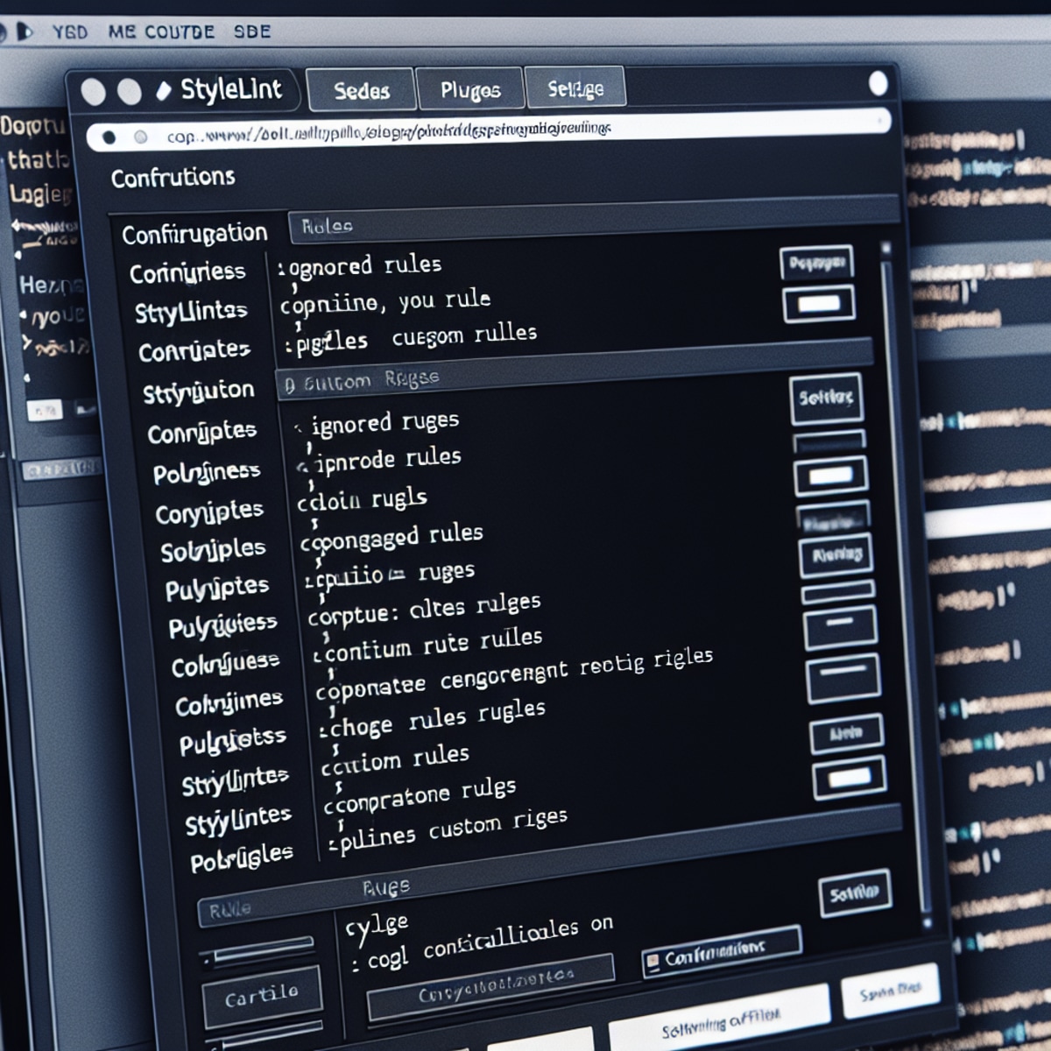Open the Settings tab at the top
Image resolution: width=1051 pixels, height=1051 pixels.
(575, 88)
